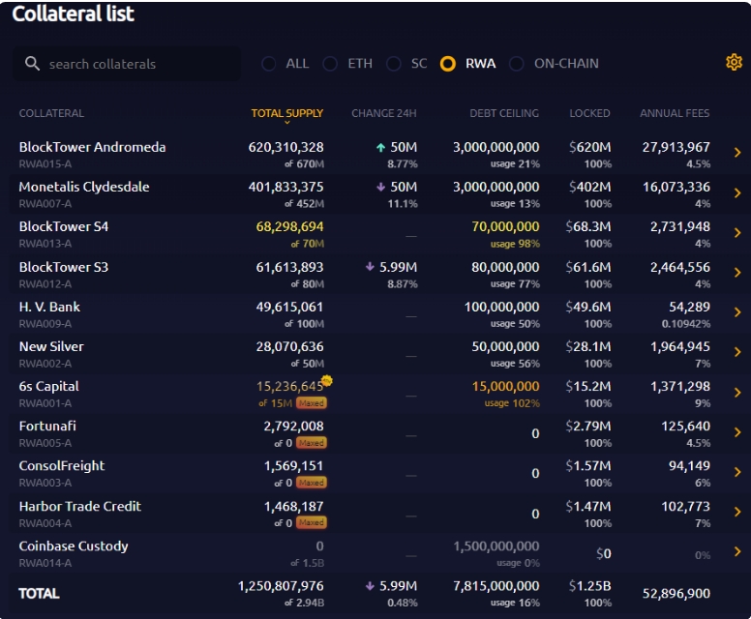751x619 pixels.
Task: Click Maxed badge in Harbor Trade Credit row
Action: coord(312,522)
